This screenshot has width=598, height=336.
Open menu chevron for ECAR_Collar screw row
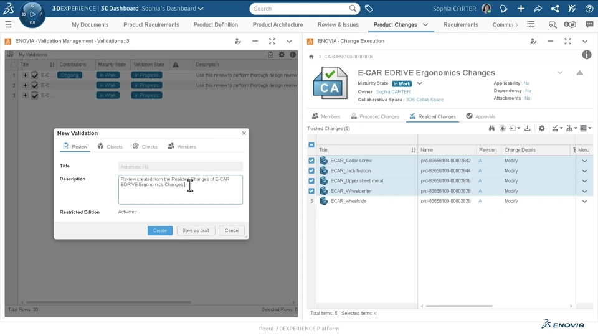584,161
